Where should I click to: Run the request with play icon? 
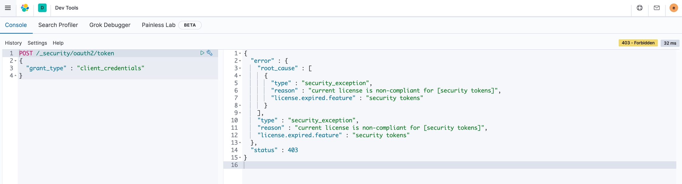tap(202, 53)
